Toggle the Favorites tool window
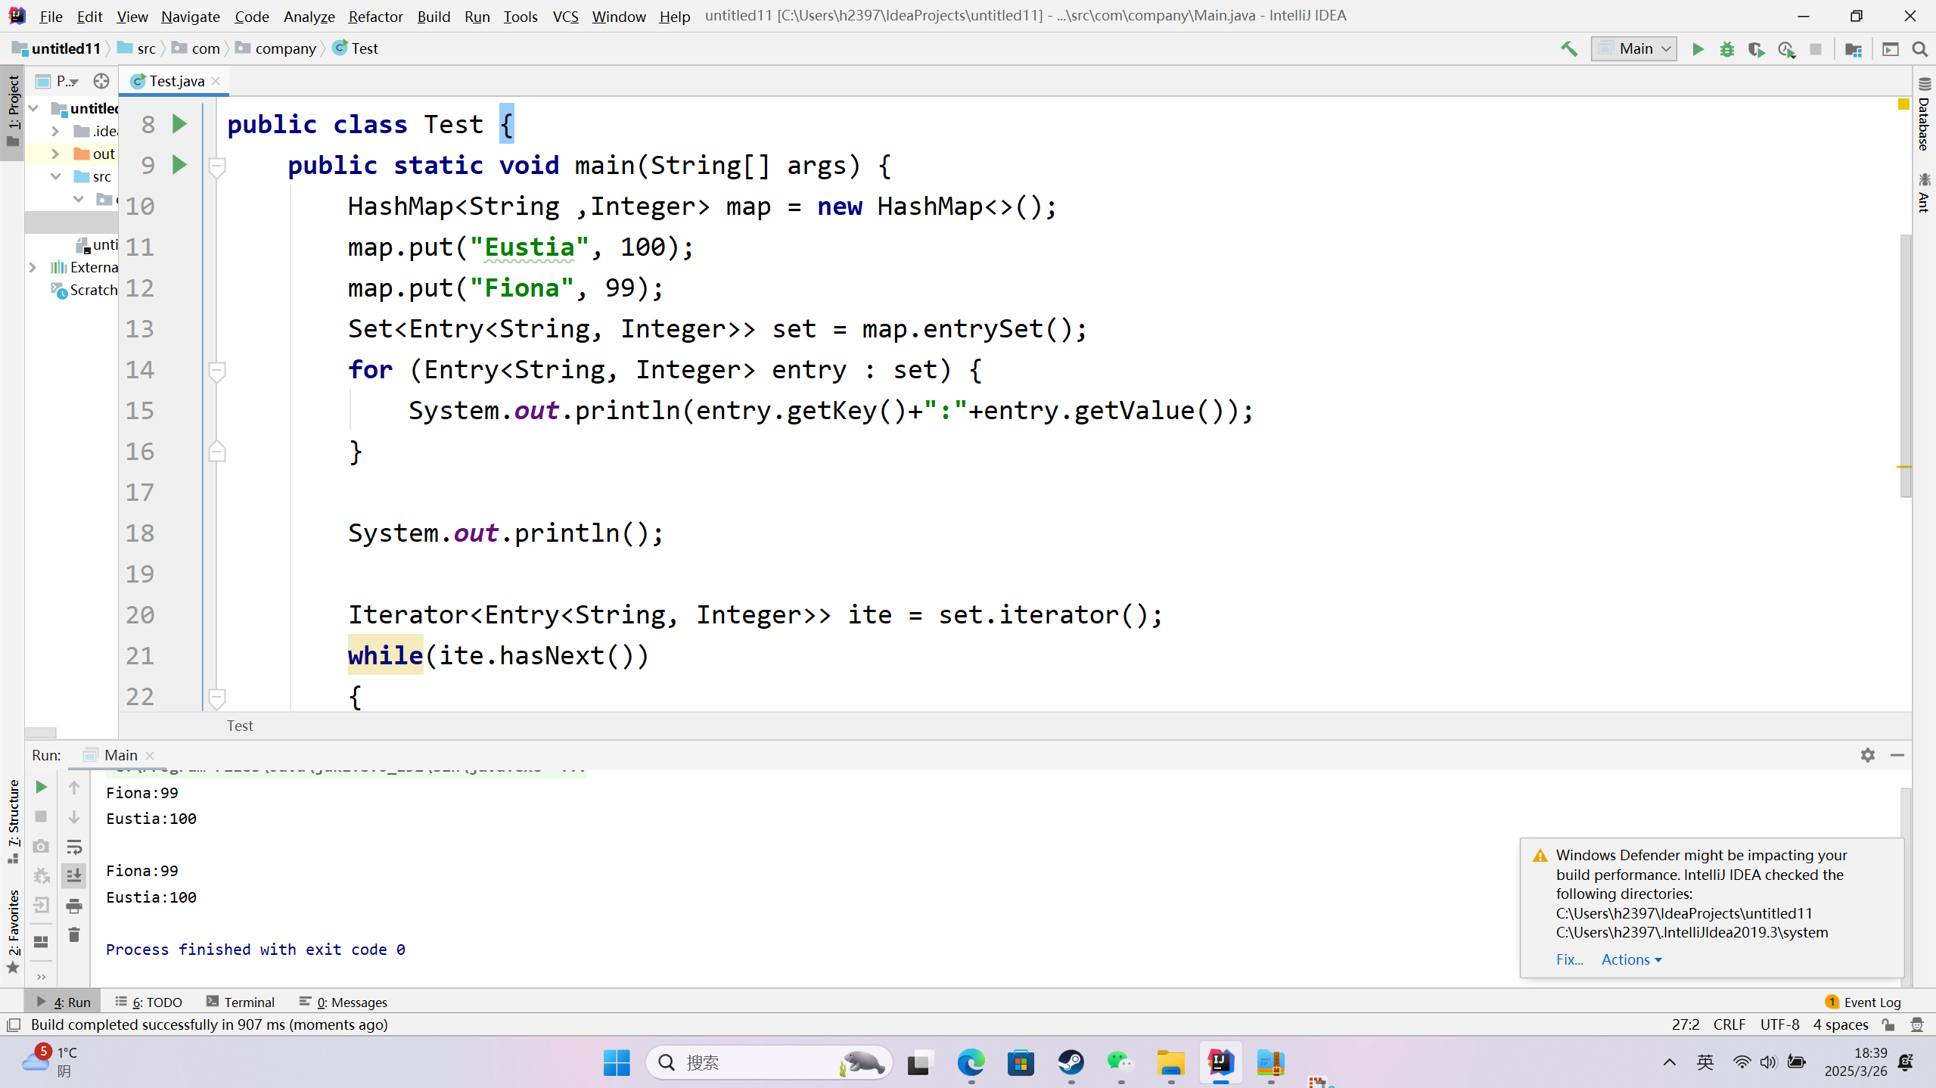1936x1088 pixels. point(13,932)
